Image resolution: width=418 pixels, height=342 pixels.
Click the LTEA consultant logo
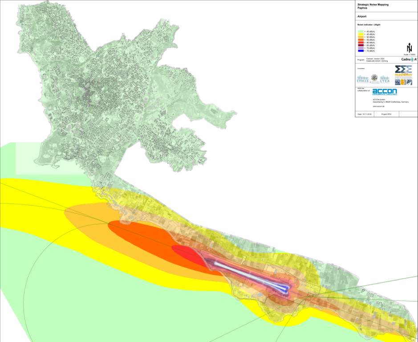pyautogui.click(x=384, y=80)
